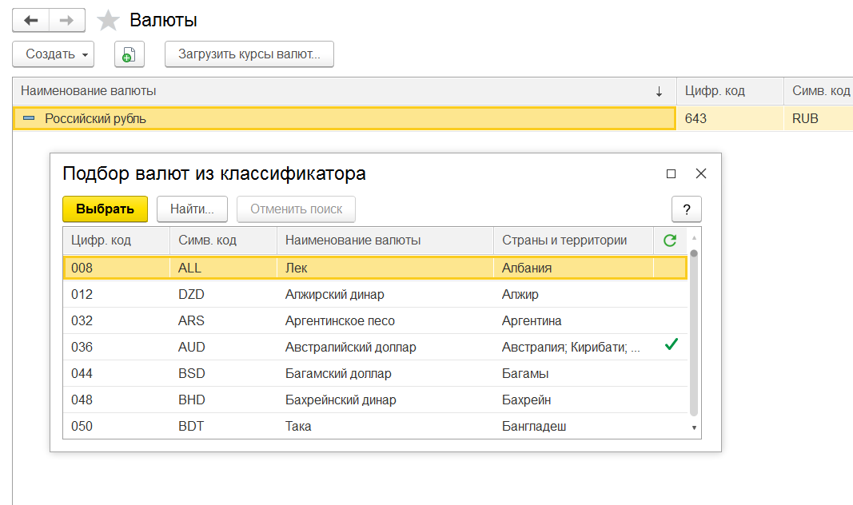
Task: Close the Подбор валют из классификатора dialog
Action: click(x=700, y=173)
